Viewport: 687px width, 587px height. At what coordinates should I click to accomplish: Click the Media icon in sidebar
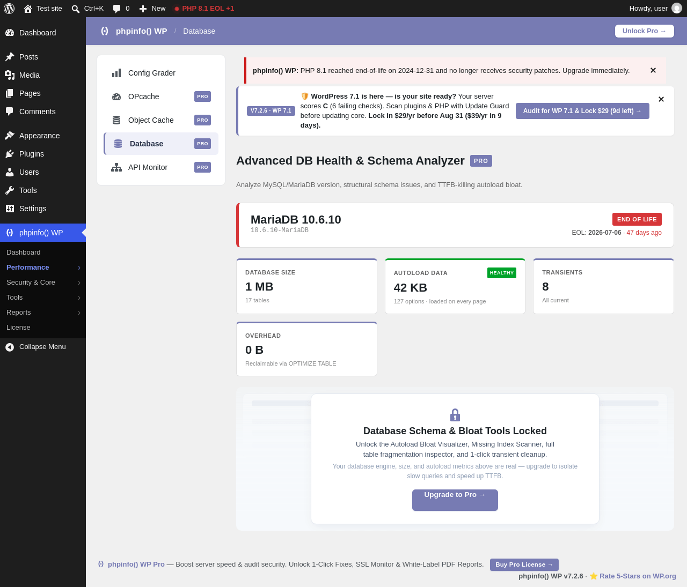pos(10,75)
